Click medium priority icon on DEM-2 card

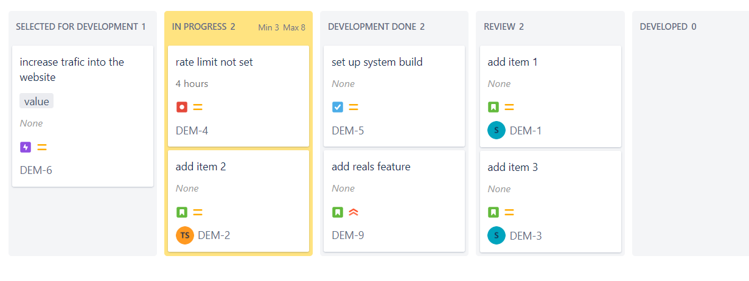pos(198,212)
